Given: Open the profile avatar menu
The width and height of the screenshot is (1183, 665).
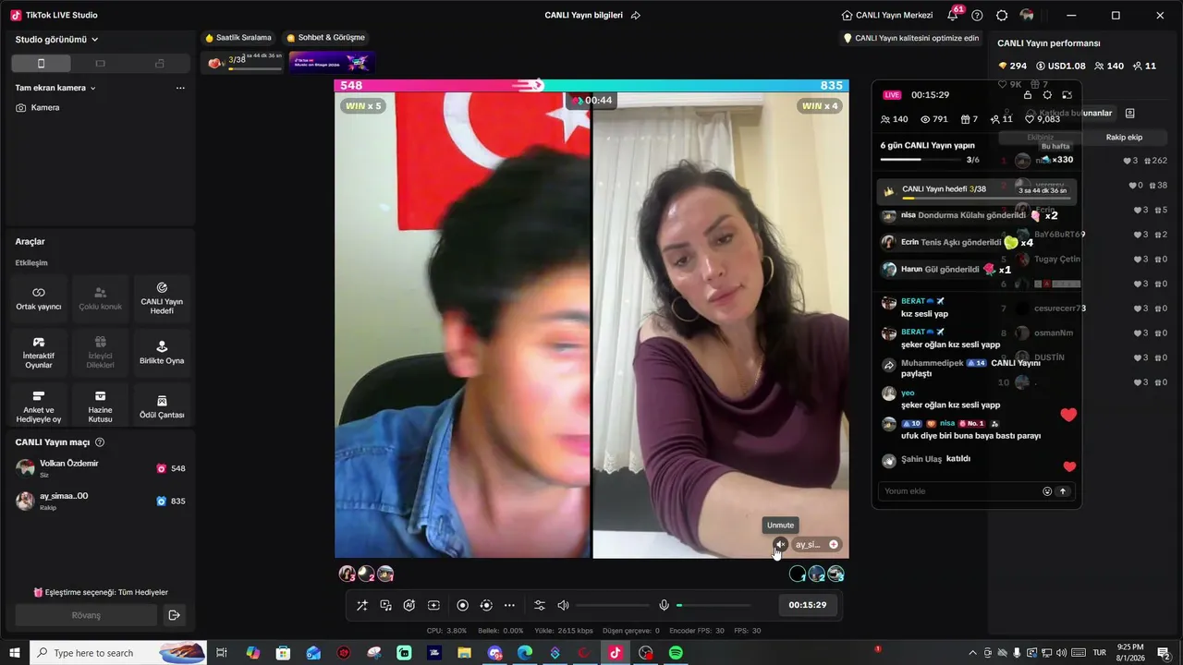Looking at the screenshot, I should 1027,16.
